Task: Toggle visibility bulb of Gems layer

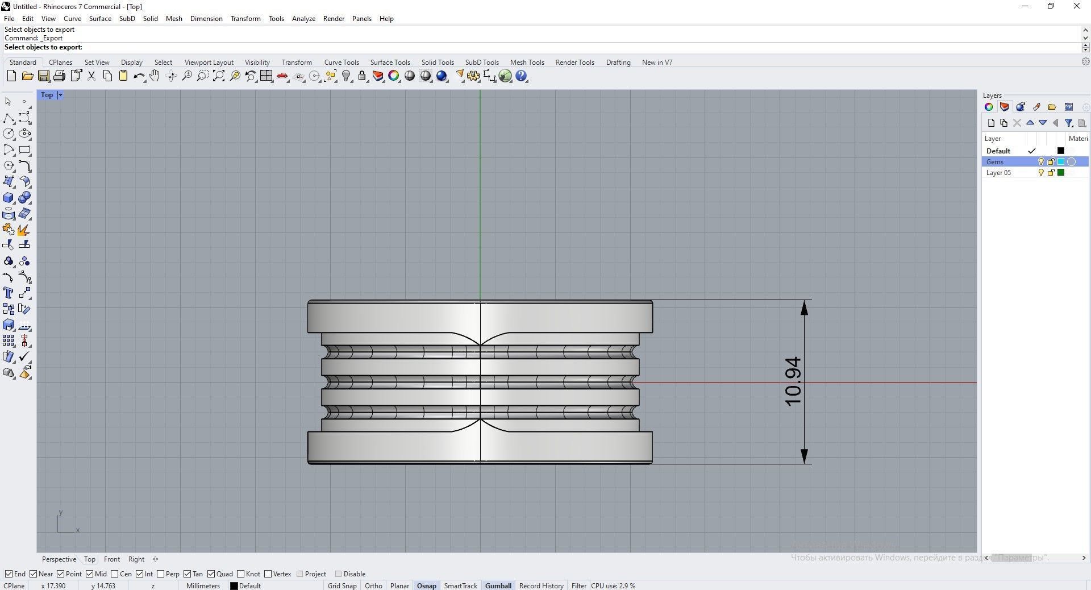Action: 1041,162
